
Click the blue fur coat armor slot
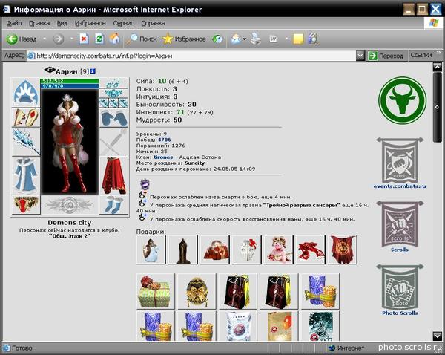25,175
